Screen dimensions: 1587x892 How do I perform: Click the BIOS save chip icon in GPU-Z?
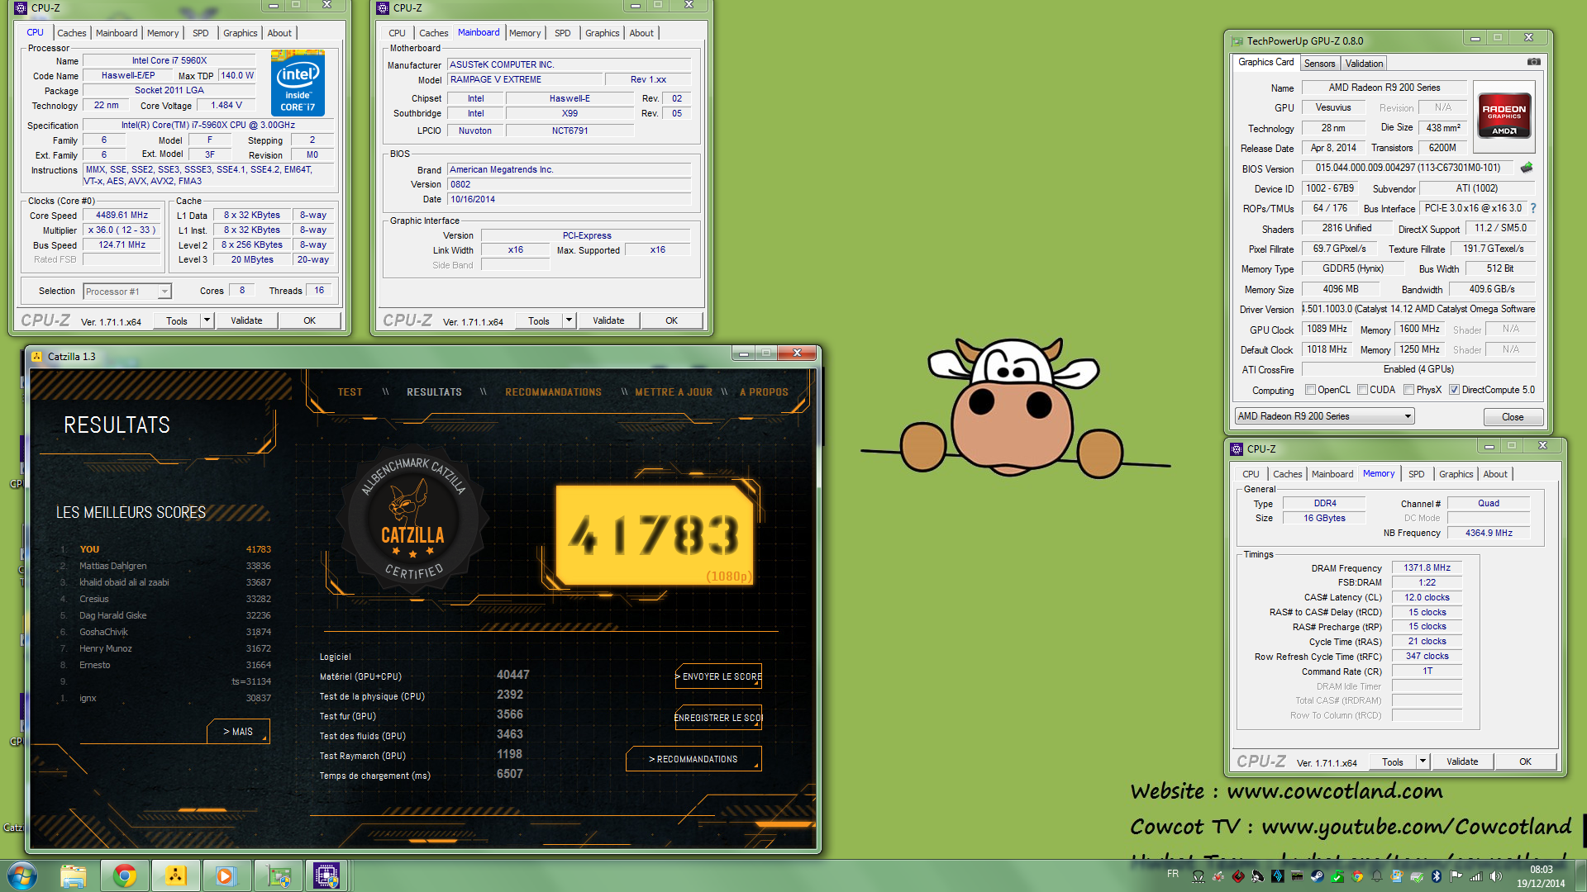(1527, 168)
